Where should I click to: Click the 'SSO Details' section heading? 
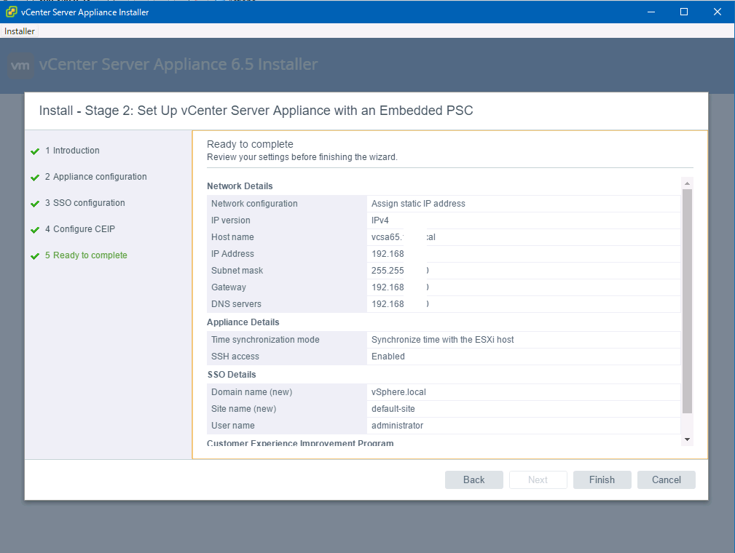(x=232, y=375)
